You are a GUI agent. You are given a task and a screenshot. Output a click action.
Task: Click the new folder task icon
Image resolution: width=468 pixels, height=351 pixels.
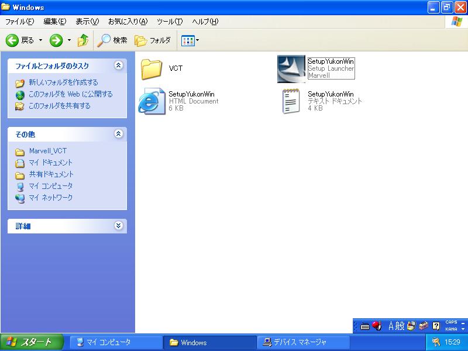(20, 83)
